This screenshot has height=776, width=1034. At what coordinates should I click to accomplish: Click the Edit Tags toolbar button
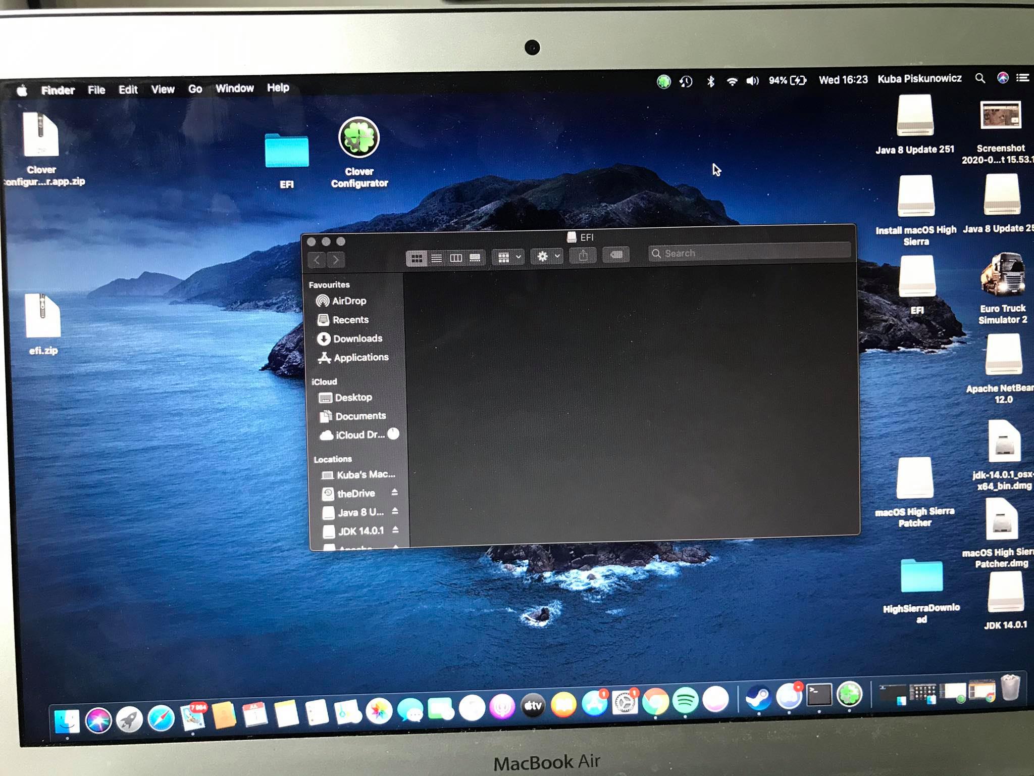point(616,255)
